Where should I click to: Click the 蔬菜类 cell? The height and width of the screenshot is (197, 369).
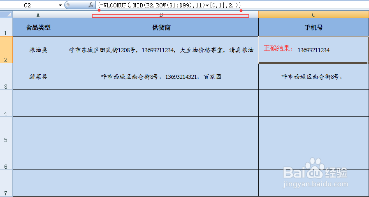pyautogui.click(x=38, y=76)
